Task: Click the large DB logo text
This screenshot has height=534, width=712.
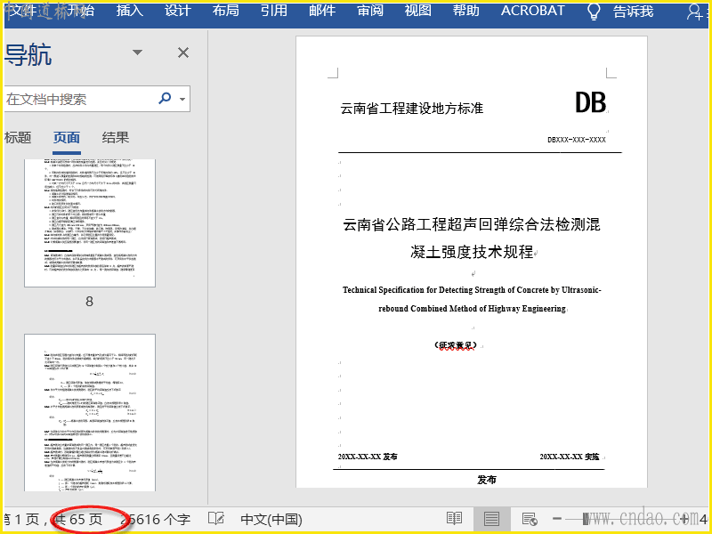Action: pos(590,102)
